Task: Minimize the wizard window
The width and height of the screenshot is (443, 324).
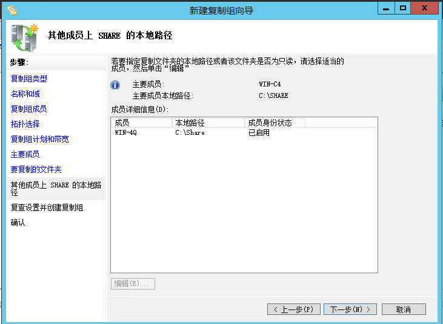Action: point(386,8)
